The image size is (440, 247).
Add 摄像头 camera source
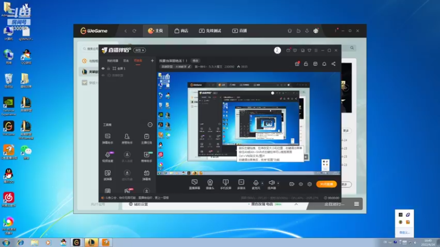click(x=210, y=184)
